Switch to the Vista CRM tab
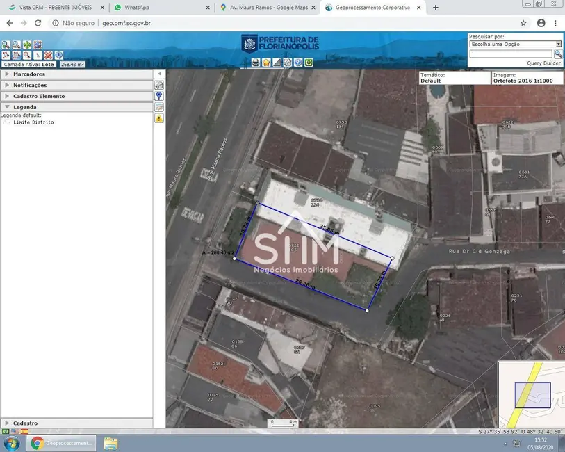The image size is (565, 452). 54,7
